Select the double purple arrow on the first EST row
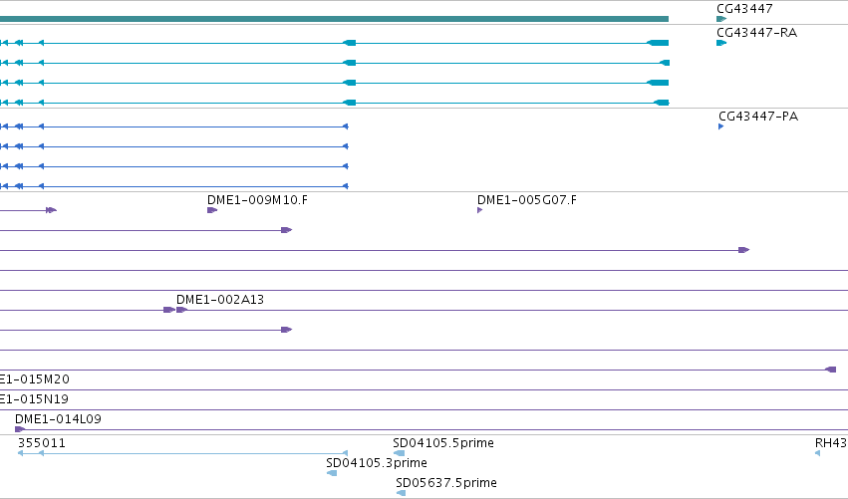848x499 pixels. pyautogui.click(x=51, y=210)
